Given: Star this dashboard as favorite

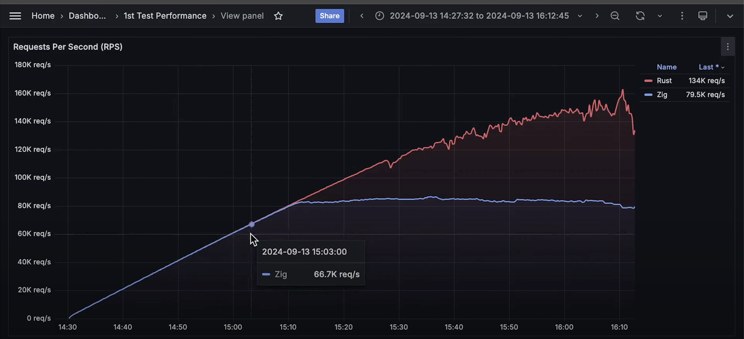Looking at the screenshot, I should point(278,16).
